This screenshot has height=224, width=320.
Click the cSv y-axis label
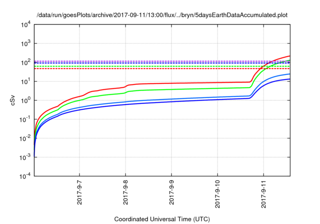12,100
